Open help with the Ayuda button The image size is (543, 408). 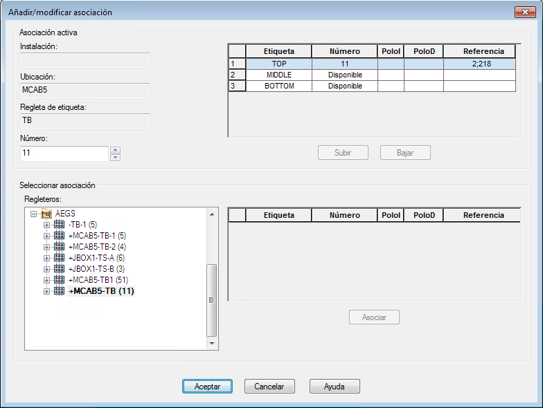(x=335, y=386)
